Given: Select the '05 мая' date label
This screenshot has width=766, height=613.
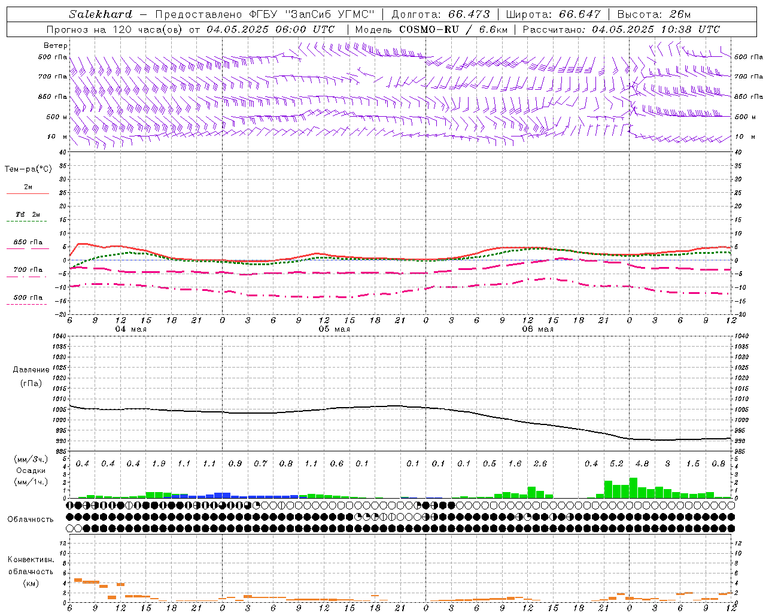Looking at the screenshot, I should click(x=334, y=329).
